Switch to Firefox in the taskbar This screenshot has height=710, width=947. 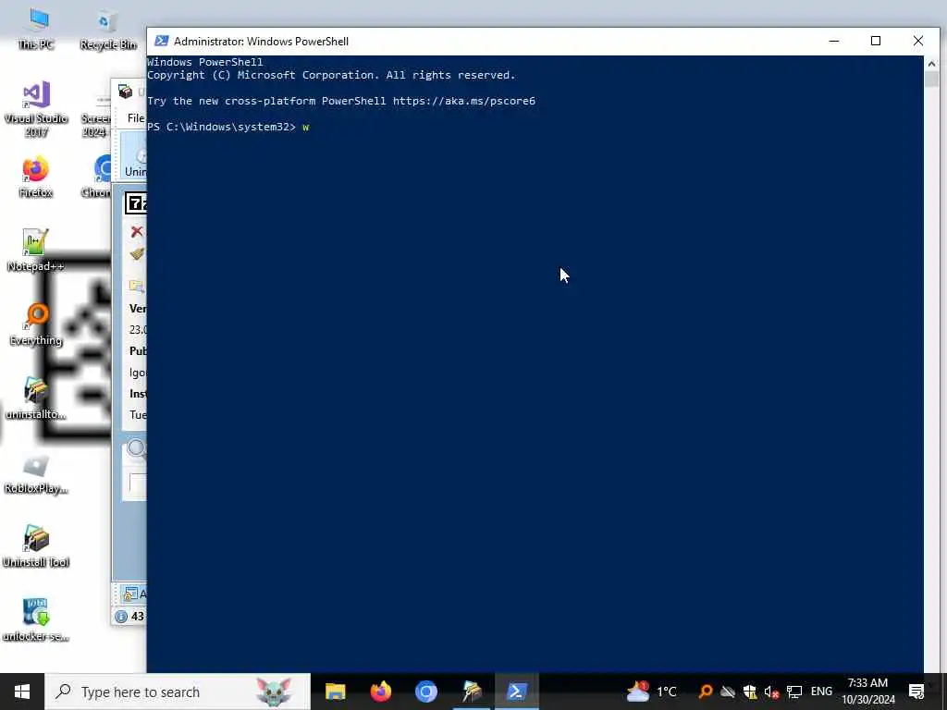(x=380, y=692)
